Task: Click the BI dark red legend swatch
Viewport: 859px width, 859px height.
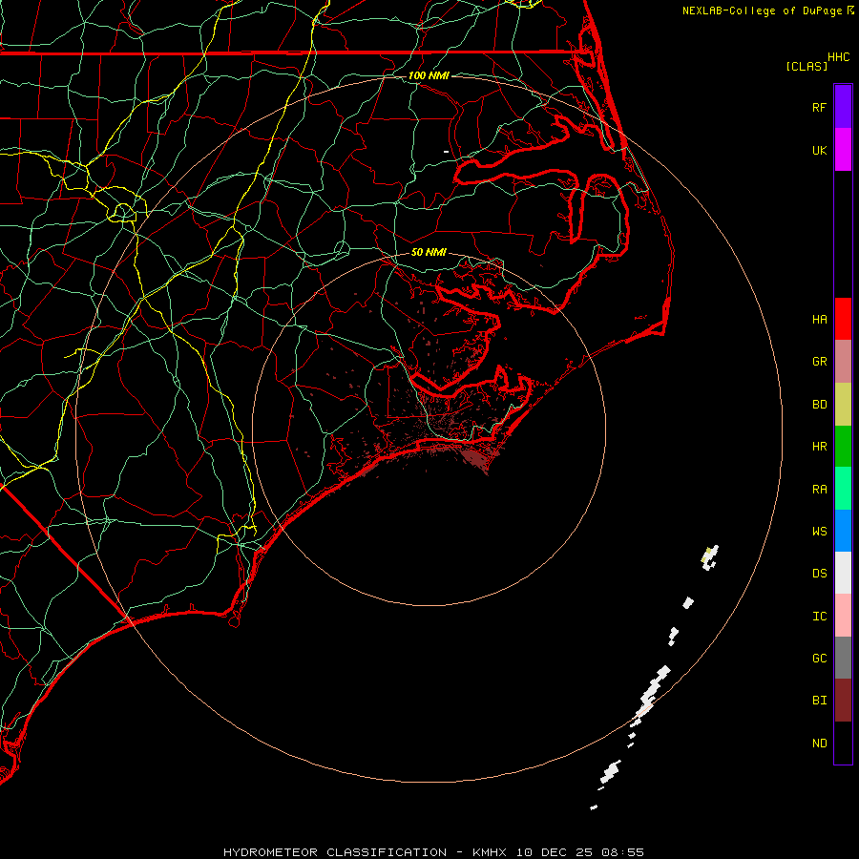Action: coord(843,701)
